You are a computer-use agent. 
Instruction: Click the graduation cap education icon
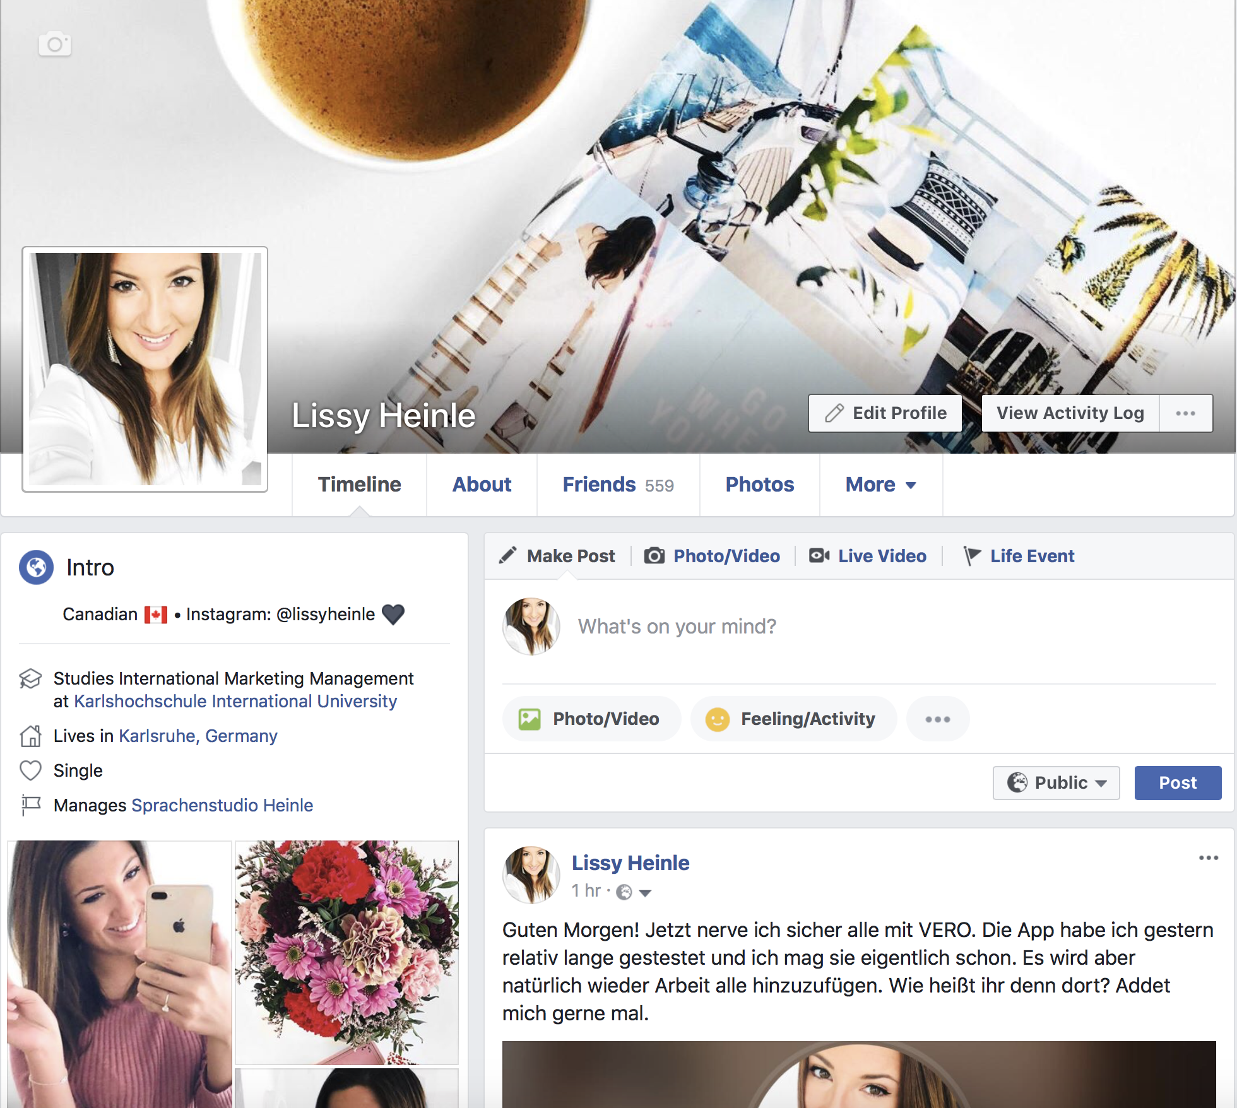[30, 679]
